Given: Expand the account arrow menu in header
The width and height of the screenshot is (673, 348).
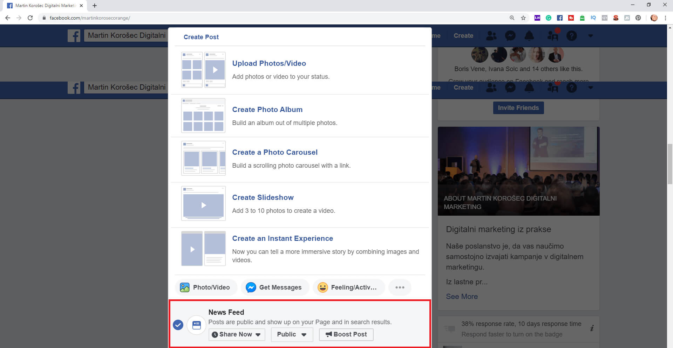Looking at the screenshot, I should coord(591,36).
